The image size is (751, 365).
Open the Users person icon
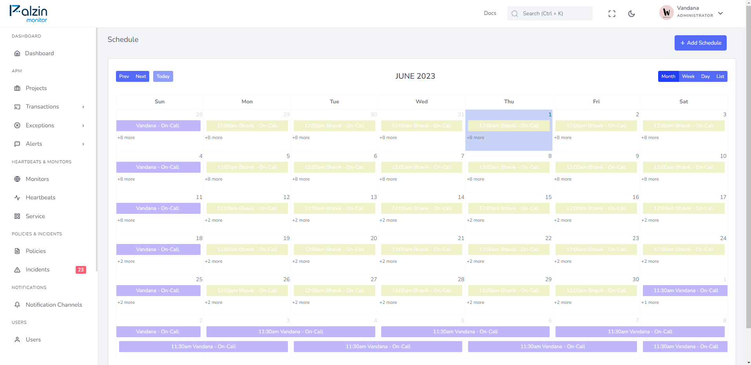[17, 340]
